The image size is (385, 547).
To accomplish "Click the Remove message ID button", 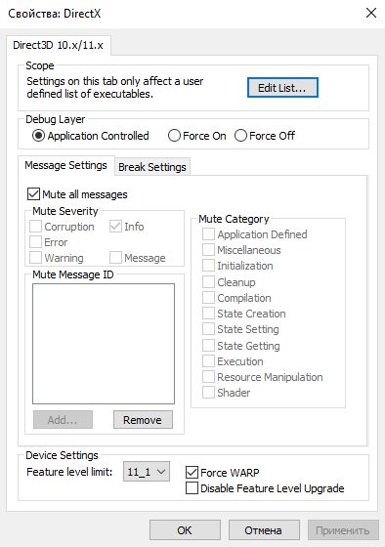I will click(143, 420).
